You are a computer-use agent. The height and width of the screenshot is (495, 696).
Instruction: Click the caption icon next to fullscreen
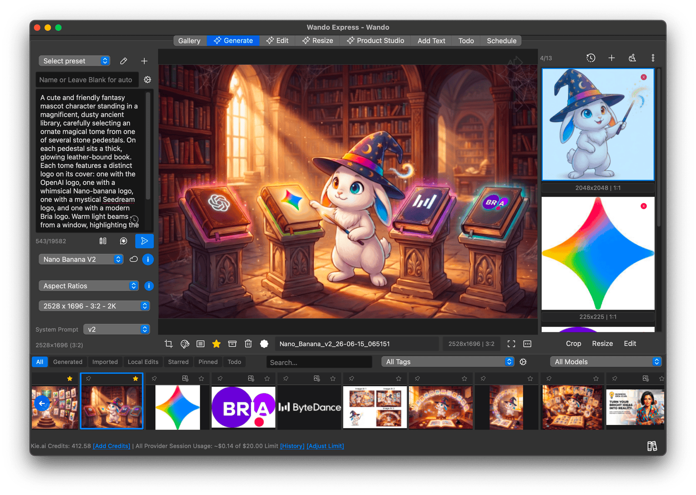click(527, 344)
